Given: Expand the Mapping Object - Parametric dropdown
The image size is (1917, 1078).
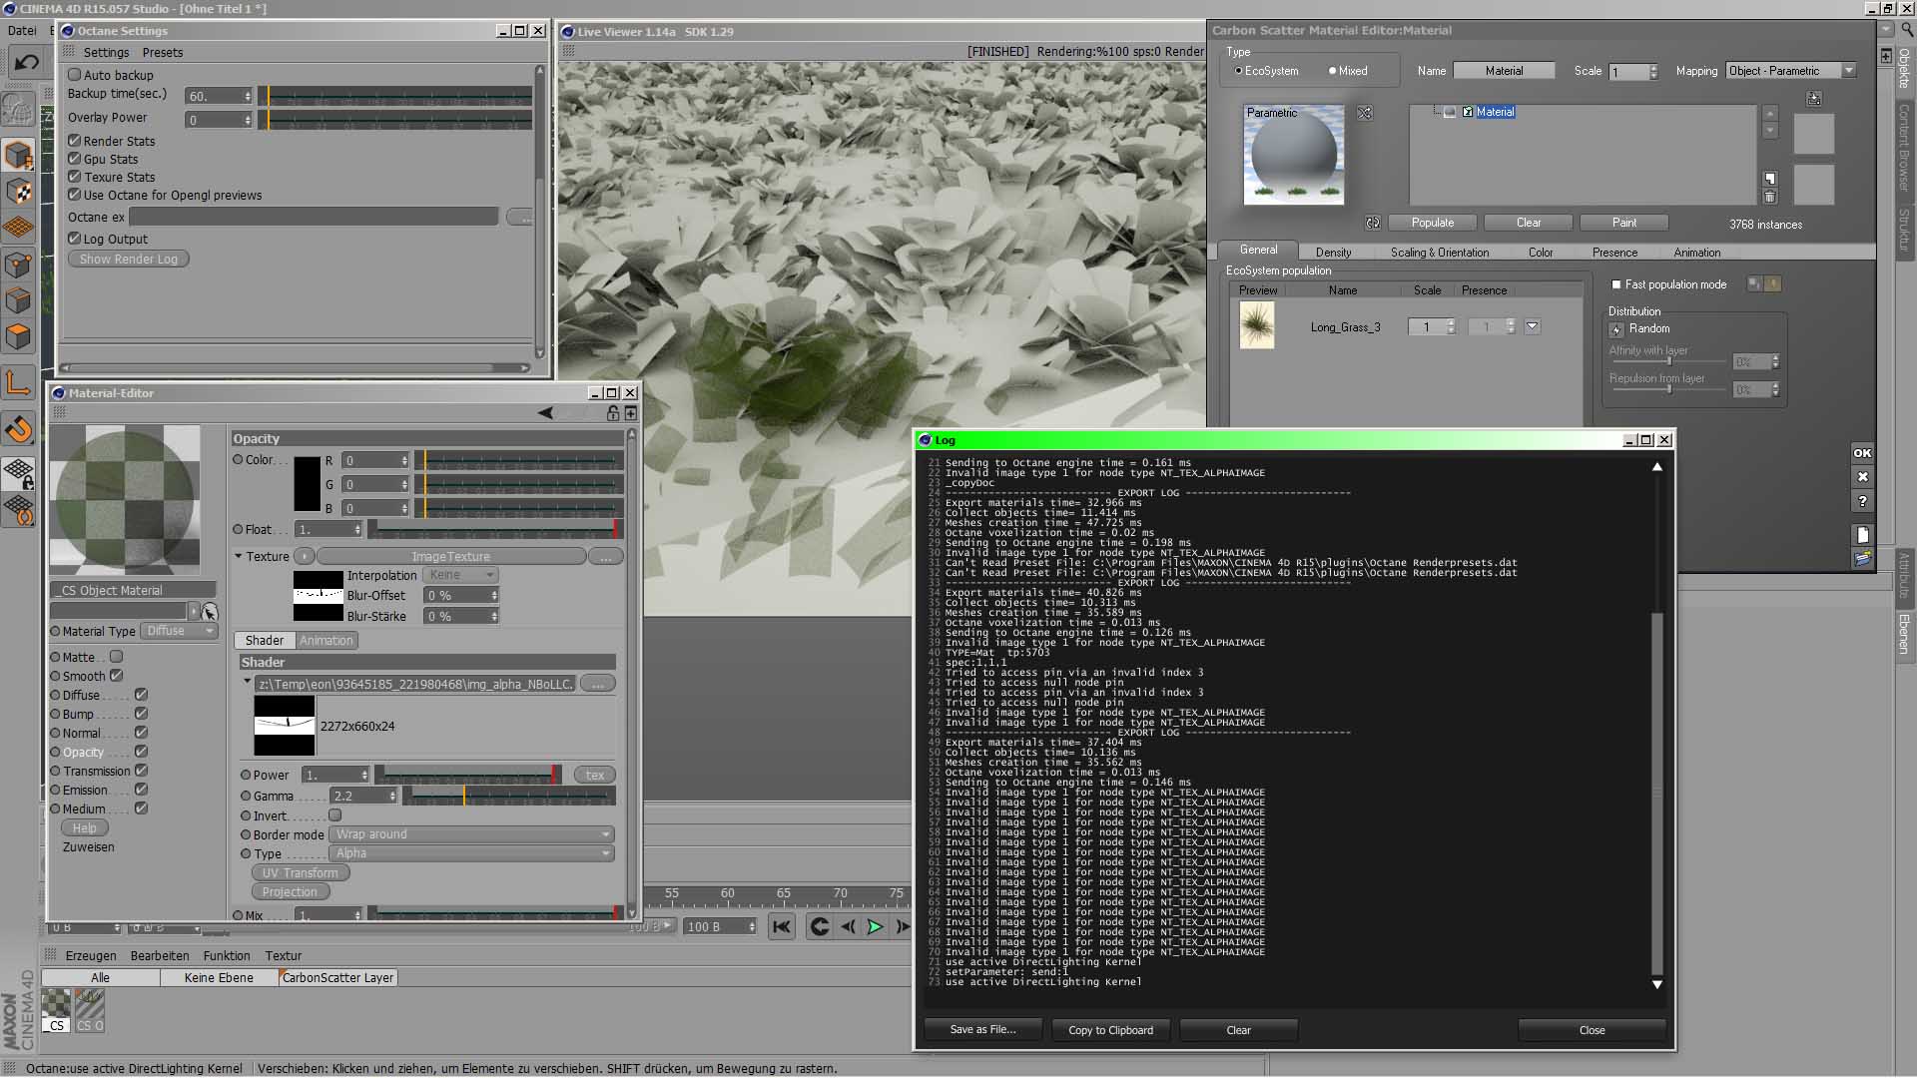Looking at the screenshot, I should pyautogui.click(x=1792, y=71).
